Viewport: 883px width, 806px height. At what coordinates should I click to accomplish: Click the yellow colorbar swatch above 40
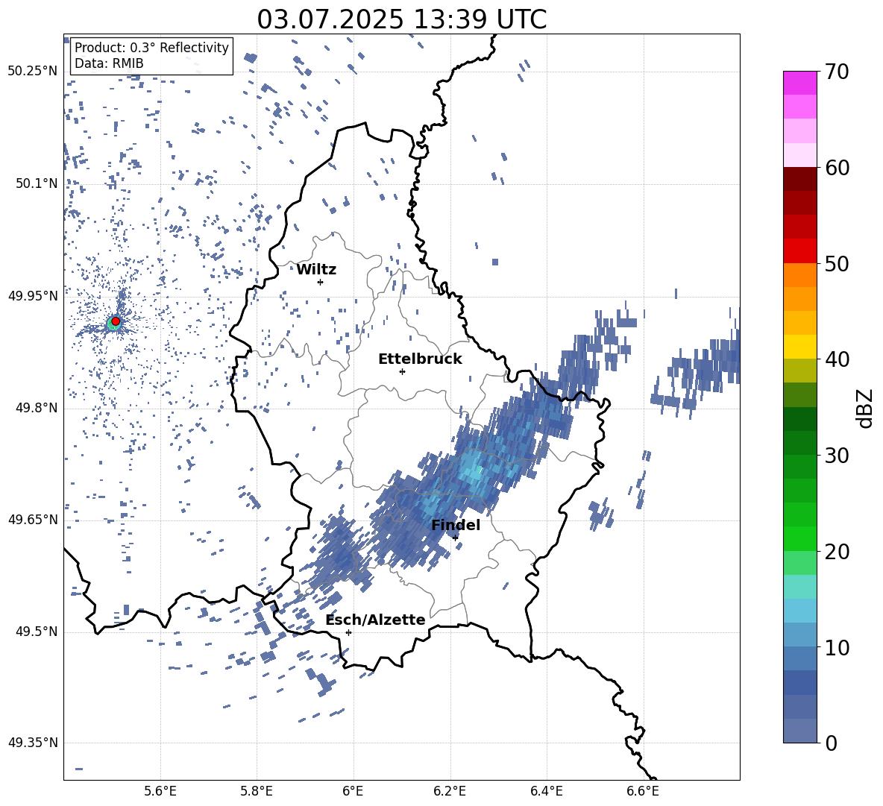[800, 347]
